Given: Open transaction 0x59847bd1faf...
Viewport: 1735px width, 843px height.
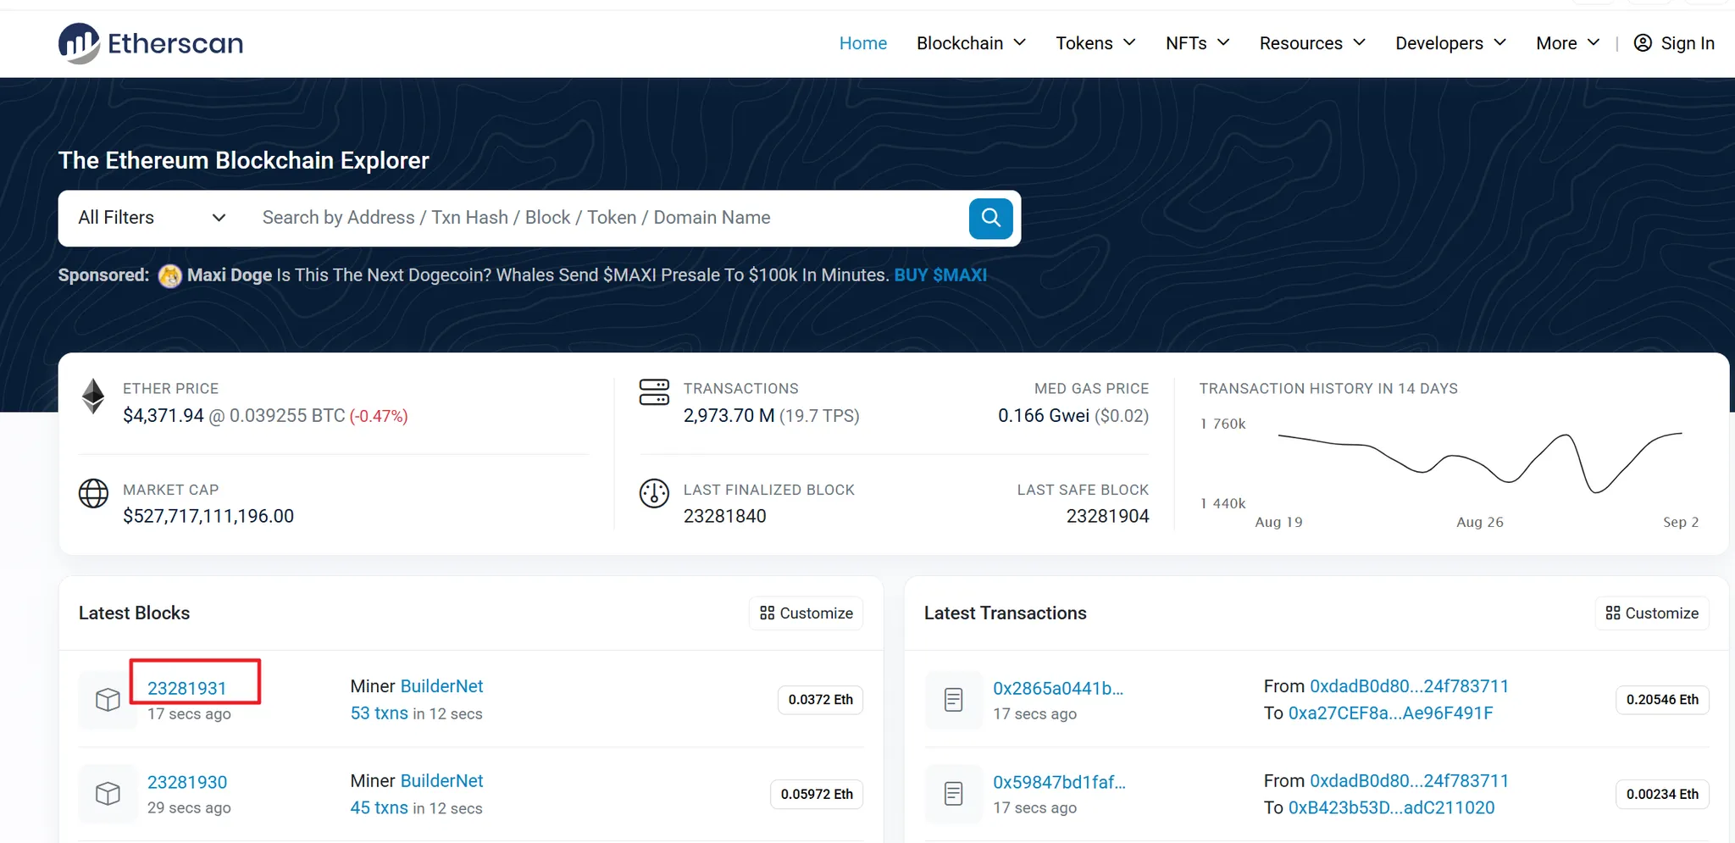Looking at the screenshot, I should coord(1060,782).
